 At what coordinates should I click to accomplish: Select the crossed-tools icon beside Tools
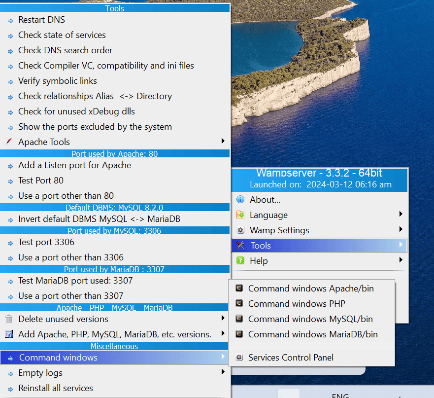pyautogui.click(x=240, y=245)
